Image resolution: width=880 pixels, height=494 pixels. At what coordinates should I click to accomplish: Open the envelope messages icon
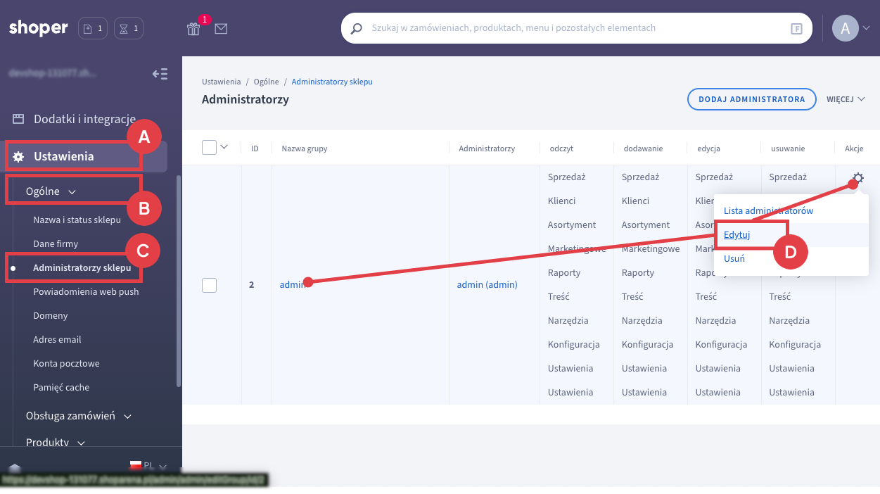[221, 29]
